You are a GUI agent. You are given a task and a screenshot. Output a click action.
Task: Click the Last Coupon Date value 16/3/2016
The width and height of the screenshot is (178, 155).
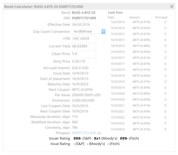80,106
